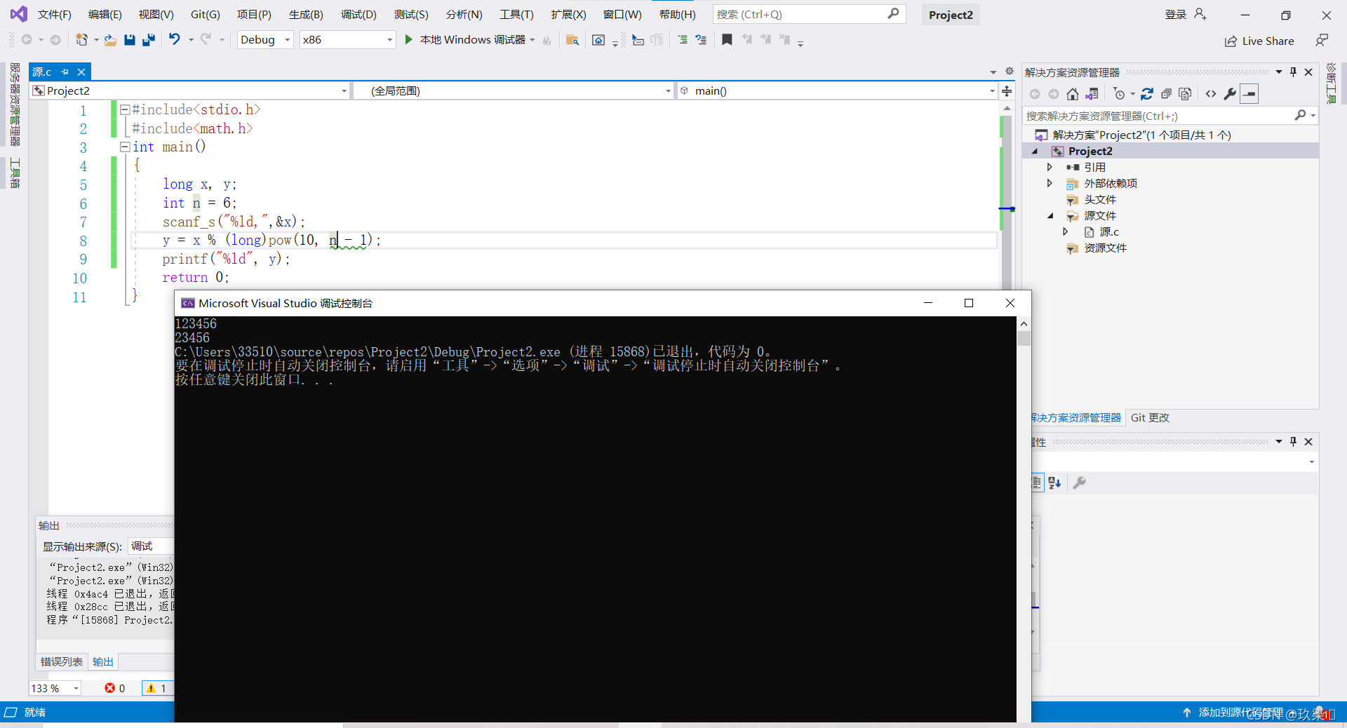Screen dimensions: 1347x728
Task: Click the Find in Files icon
Action: 572,40
